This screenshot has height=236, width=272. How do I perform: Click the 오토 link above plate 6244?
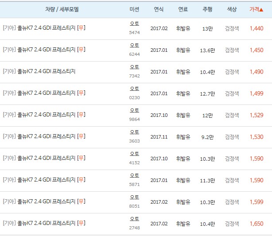134,45
